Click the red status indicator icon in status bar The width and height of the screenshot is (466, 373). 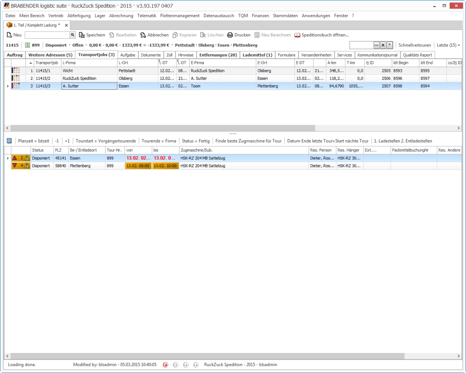[x=165, y=365]
